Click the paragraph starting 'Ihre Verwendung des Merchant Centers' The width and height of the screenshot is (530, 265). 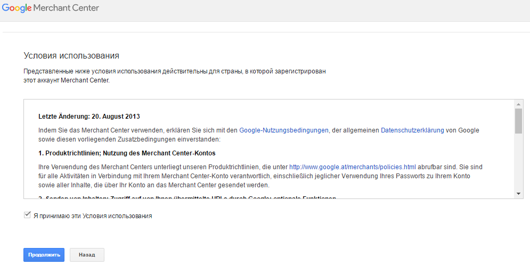[260, 176]
